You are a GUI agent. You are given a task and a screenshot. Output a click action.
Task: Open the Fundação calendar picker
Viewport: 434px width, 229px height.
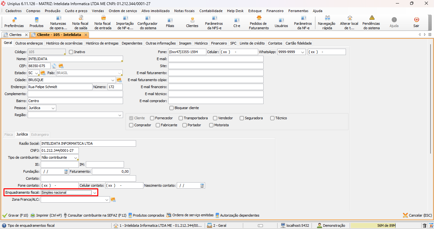(x=66, y=171)
